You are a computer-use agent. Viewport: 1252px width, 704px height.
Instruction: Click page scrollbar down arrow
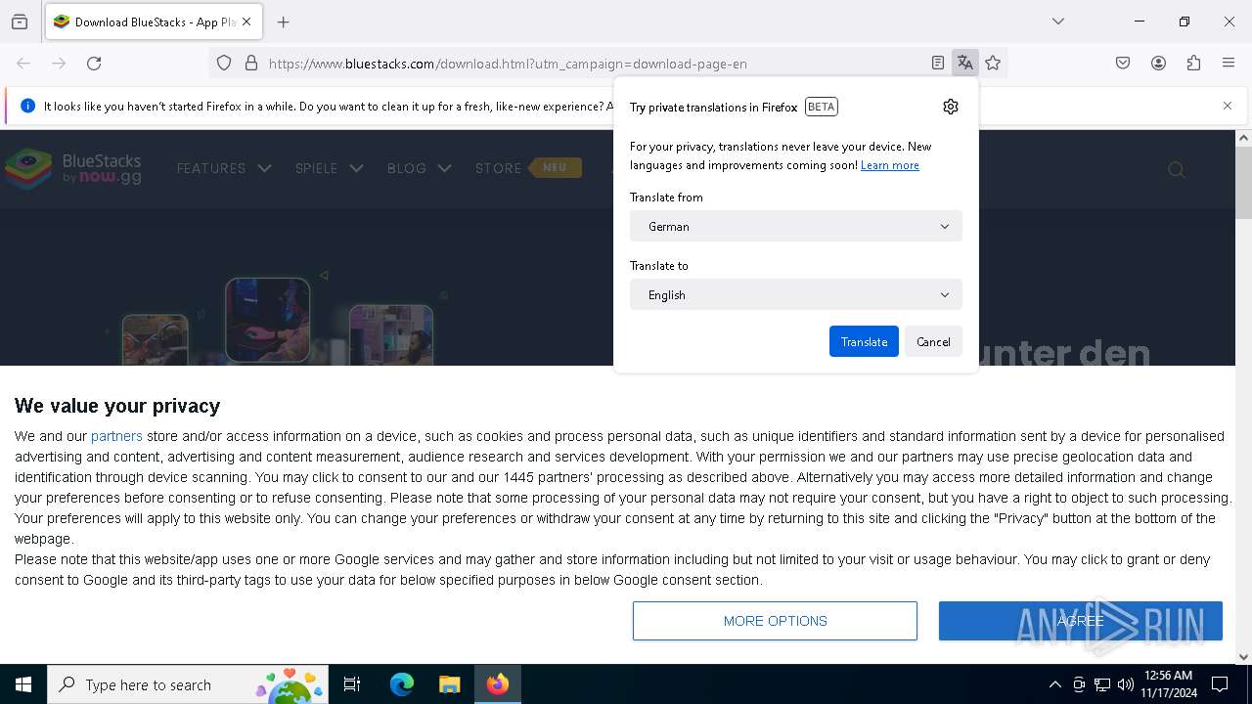point(1243,657)
